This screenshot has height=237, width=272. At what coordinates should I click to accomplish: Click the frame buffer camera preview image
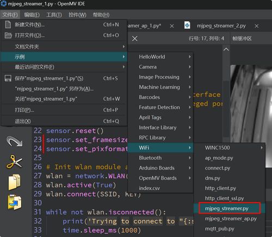pyautogui.click(x=251, y=116)
